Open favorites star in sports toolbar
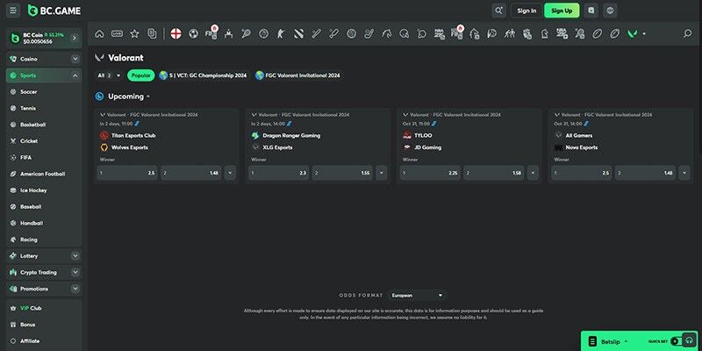This screenshot has height=351, width=702. point(134,33)
